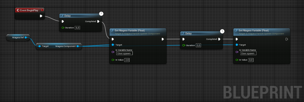
Task: Click the red delegate pin on Event BeginPlay
Action: pyautogui.click(x=42, y=10)
